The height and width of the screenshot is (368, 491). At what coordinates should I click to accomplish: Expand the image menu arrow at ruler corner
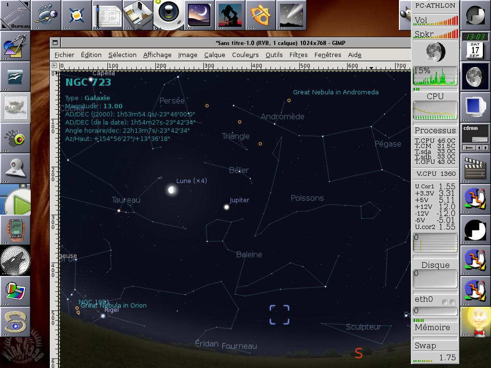tap(54, 65)
